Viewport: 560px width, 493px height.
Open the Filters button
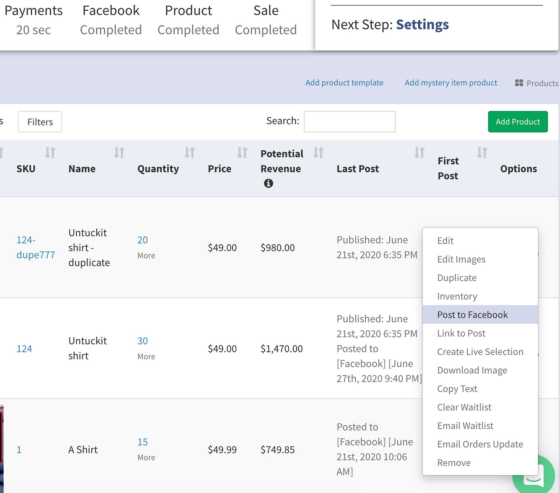point(40,122)
